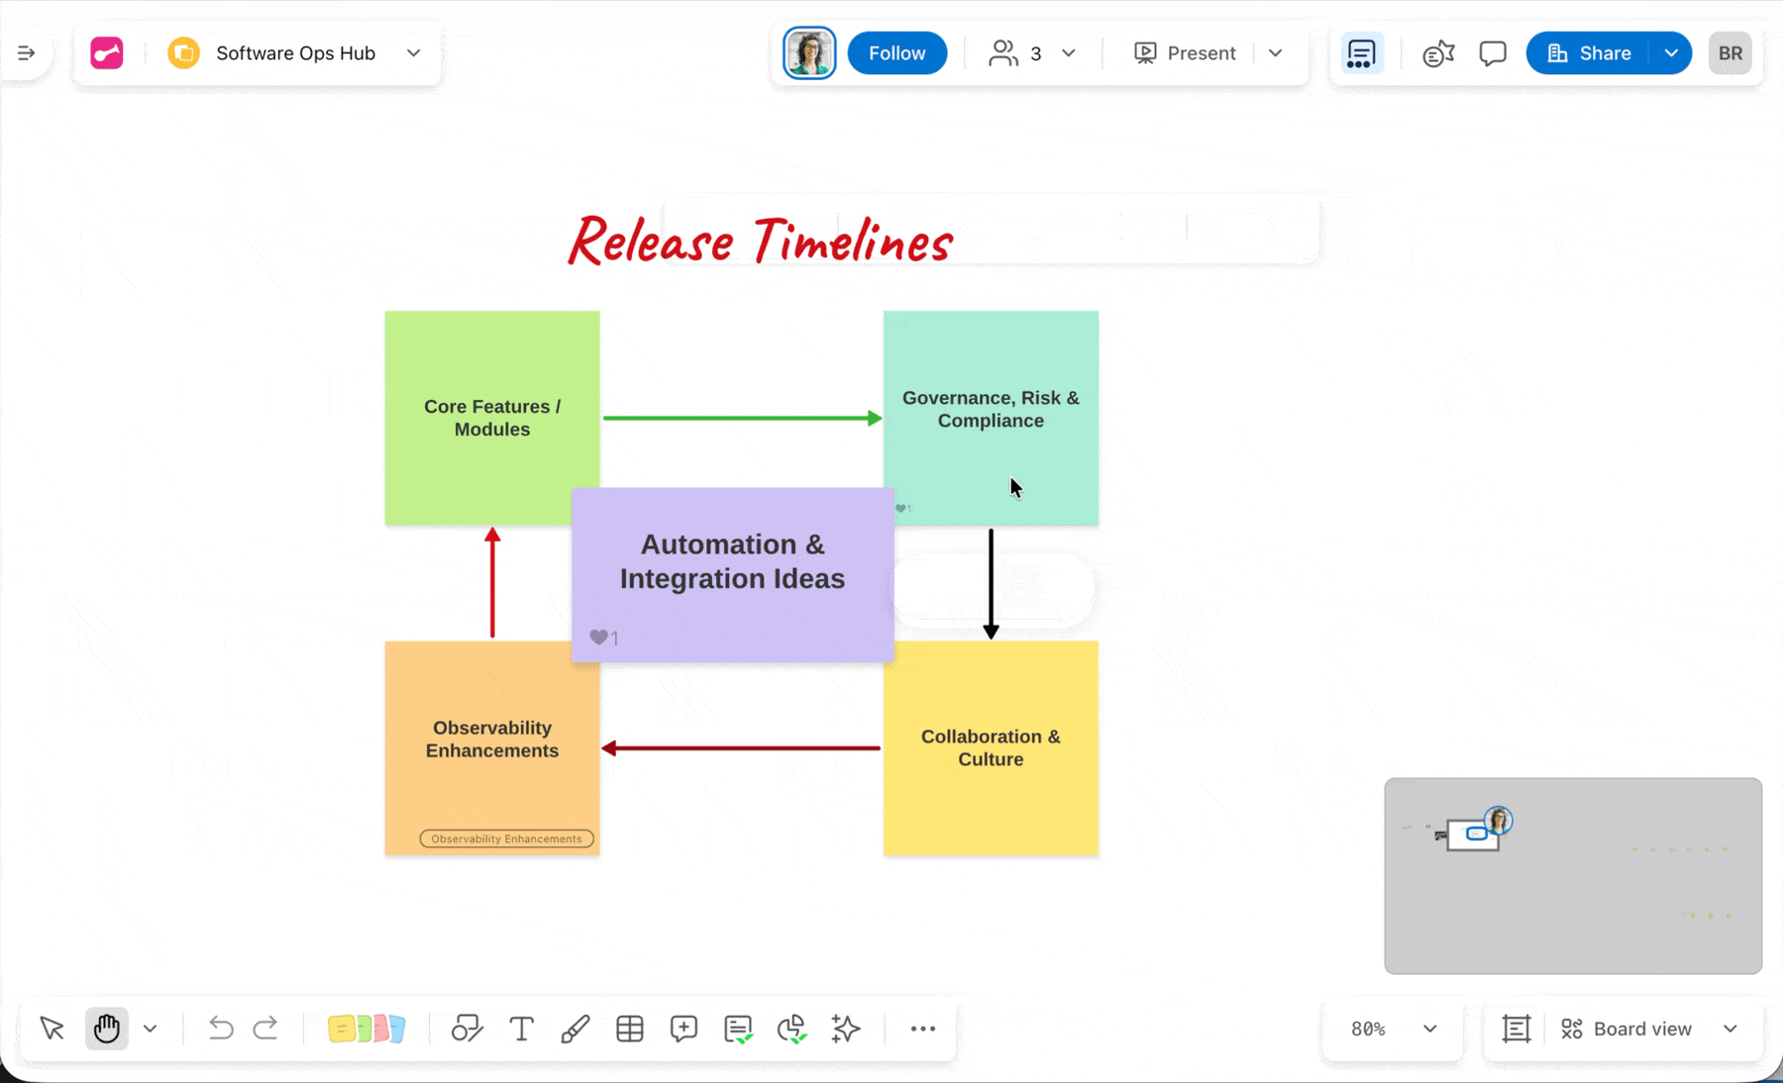Open the comments speech bubble
The width and height of the screenshot is (1783, 1083).
click(1493, 53)
